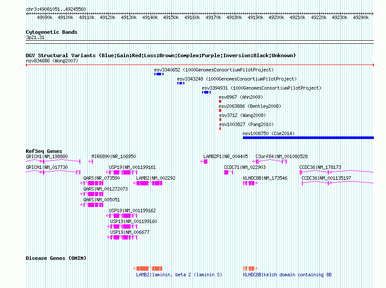Screen dimensions: 386x288
Task: Click the USP19 NM_001199162 gene glyph
Action: (x=121, y=216)
